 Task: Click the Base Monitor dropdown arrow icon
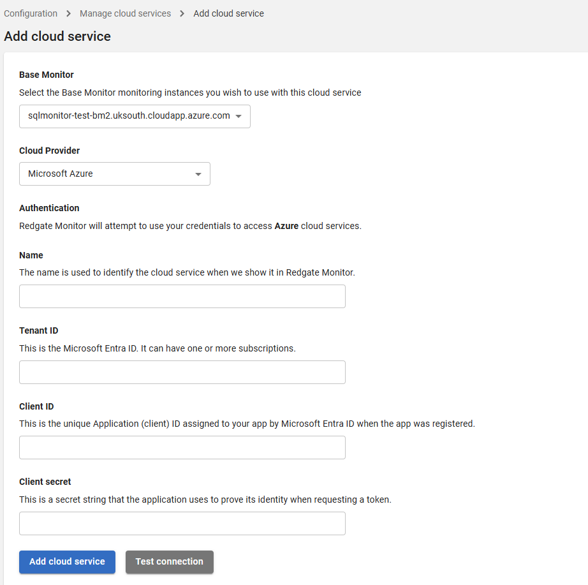[239, 117]
